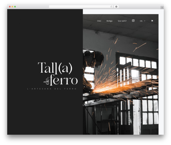Screen dimensions: 171x145
Task: Click the red close window button
Action: [10, 7]
